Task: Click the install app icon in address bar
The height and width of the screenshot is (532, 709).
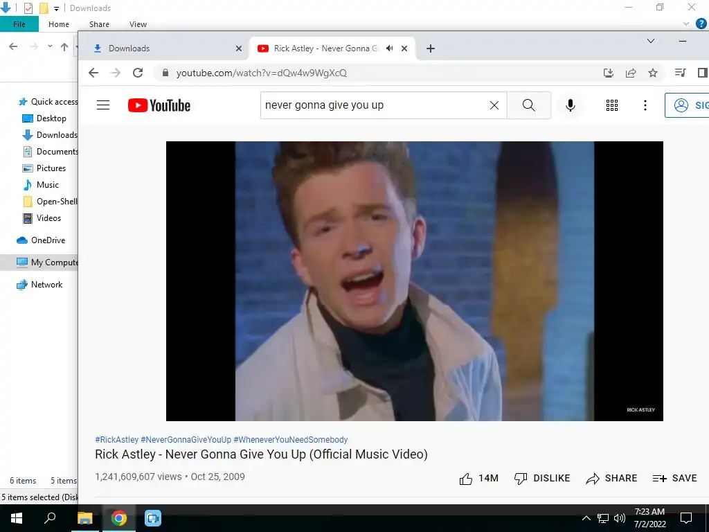Action: tap(609, 73)
